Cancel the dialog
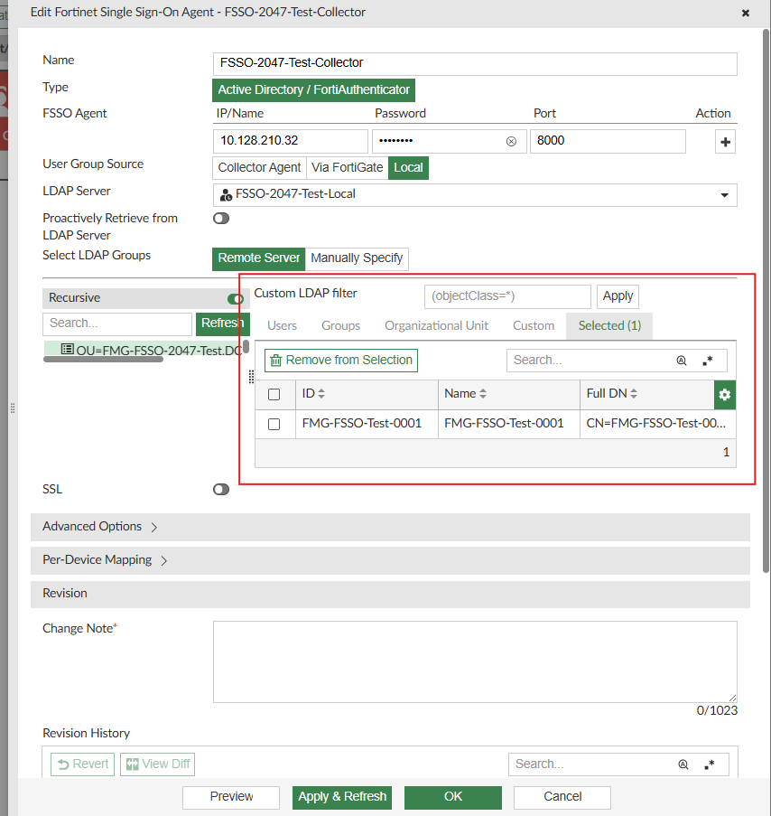 pos(562,797)
